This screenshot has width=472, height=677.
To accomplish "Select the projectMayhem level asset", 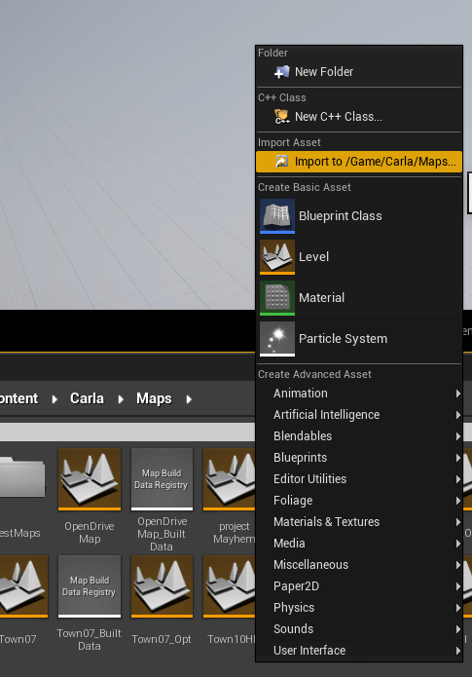I will pos(230,479).
